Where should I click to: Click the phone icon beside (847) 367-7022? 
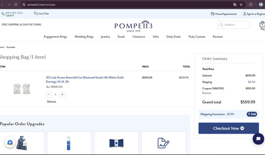[x=3, y=14]
